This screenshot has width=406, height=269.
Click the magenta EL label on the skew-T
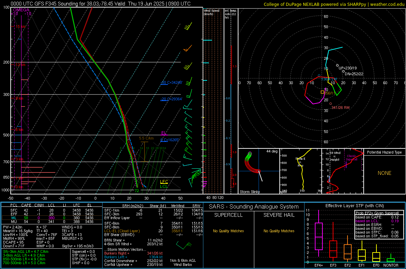[164, 133]
